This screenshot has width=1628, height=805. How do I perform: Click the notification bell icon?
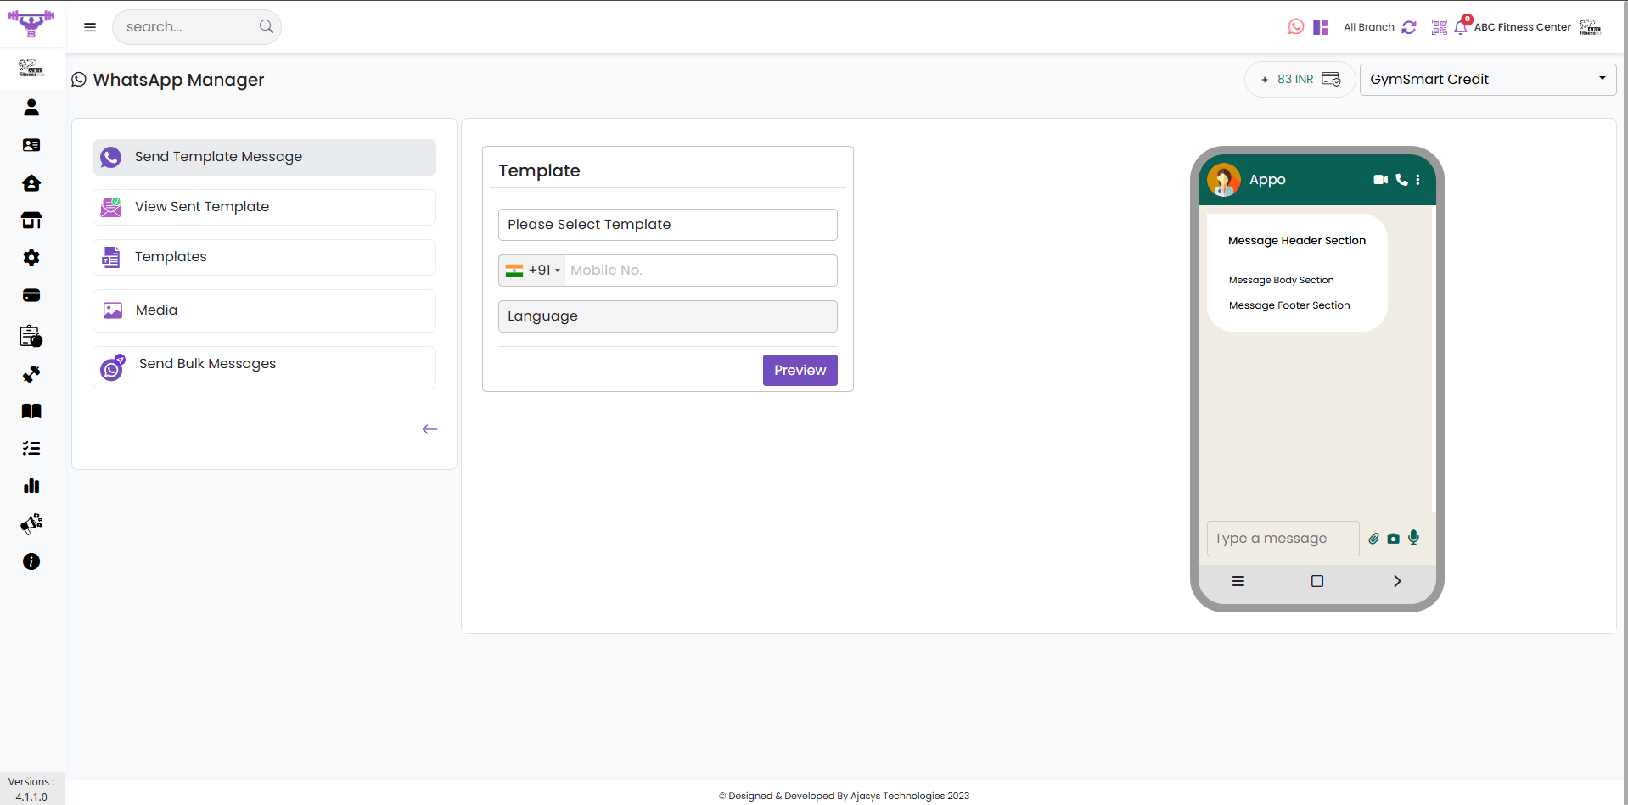click(x=1460, y=27)
